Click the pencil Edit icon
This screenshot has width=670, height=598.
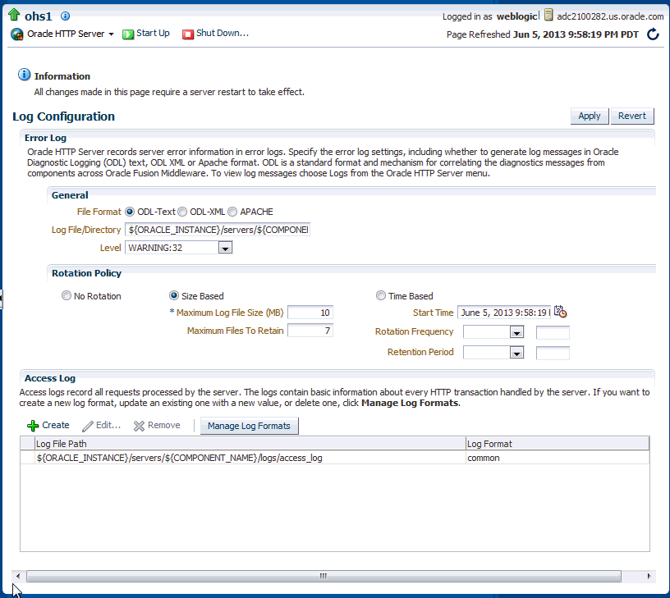pyautogui.click(x=88, y=426)
